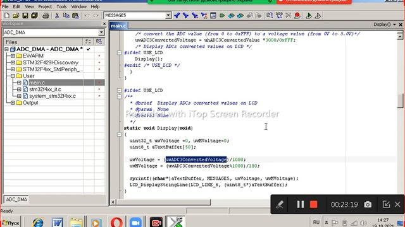Expand the main.c tree node
Image resolution: width=405 pixels, height=227 pixels.
[x=19, y=83]
